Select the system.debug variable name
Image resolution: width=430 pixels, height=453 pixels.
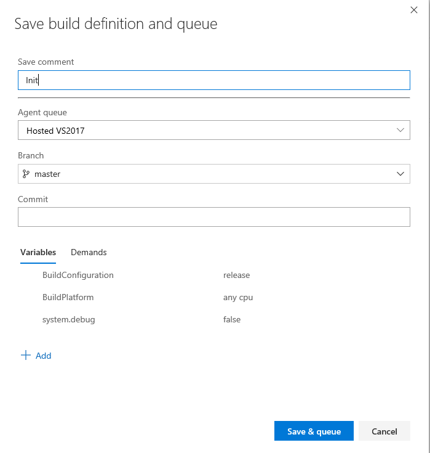pyautogui.click(x=69, y=319)
